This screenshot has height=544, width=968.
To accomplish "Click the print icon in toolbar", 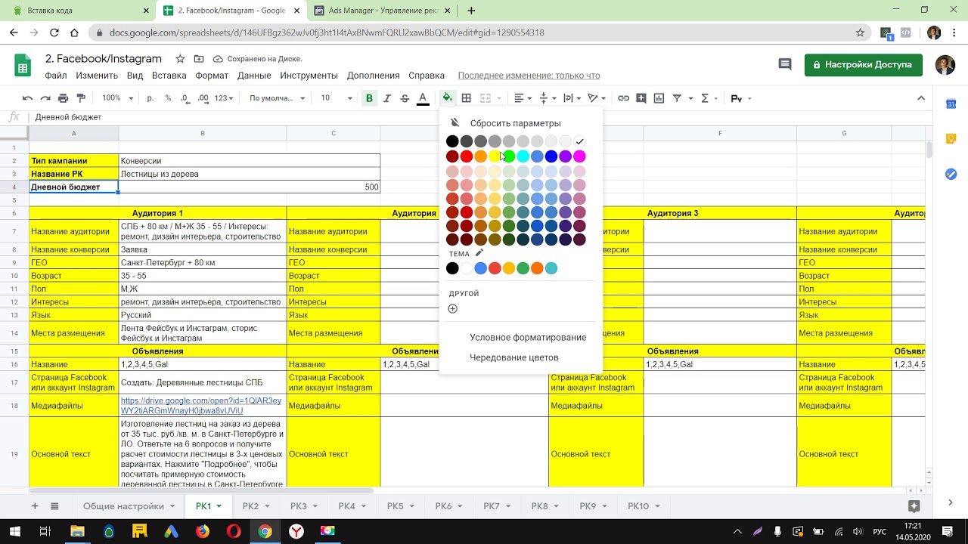I will click(64, 98).
